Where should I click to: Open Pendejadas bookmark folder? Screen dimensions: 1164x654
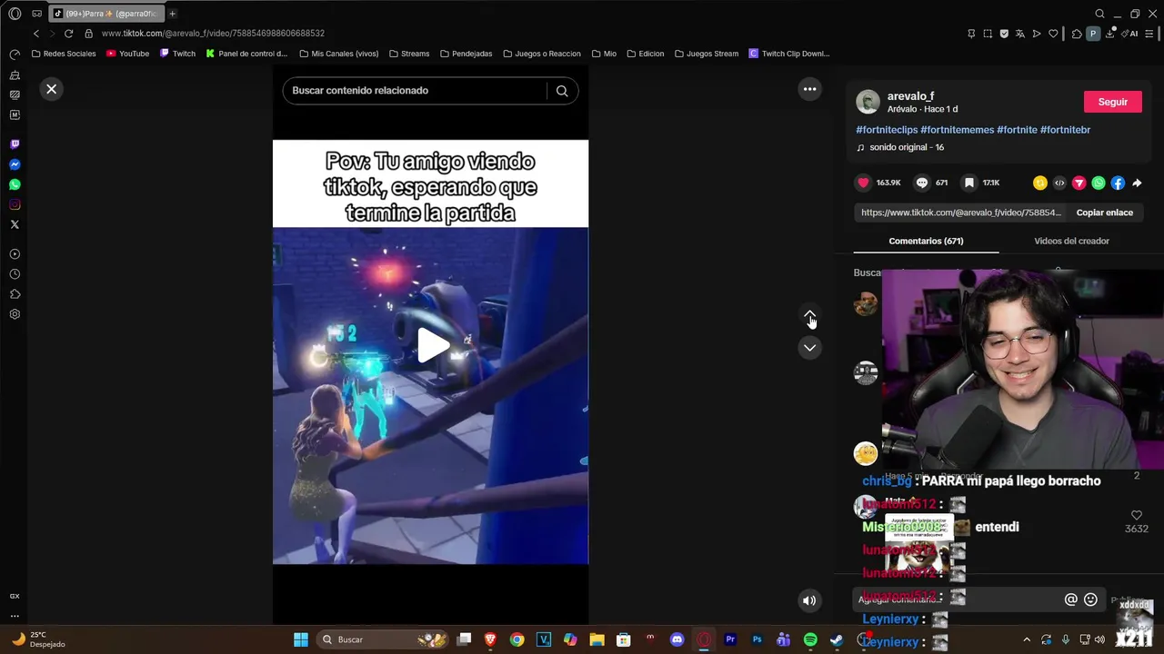(467, 54)
